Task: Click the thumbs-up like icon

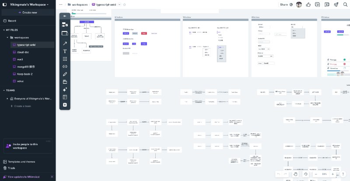Action: tap(308, 4)
